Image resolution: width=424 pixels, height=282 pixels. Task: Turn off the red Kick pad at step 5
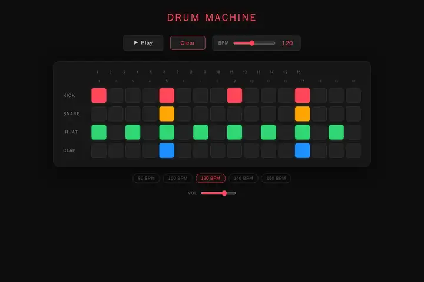167,96
